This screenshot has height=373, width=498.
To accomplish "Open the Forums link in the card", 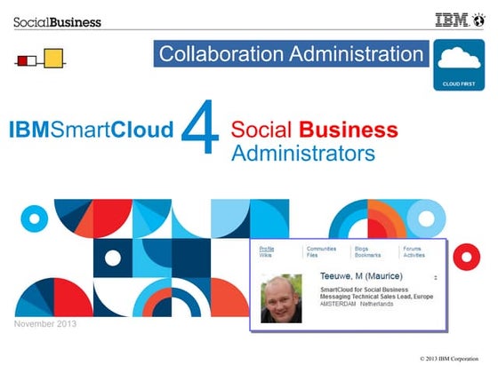I will (412, 249).
